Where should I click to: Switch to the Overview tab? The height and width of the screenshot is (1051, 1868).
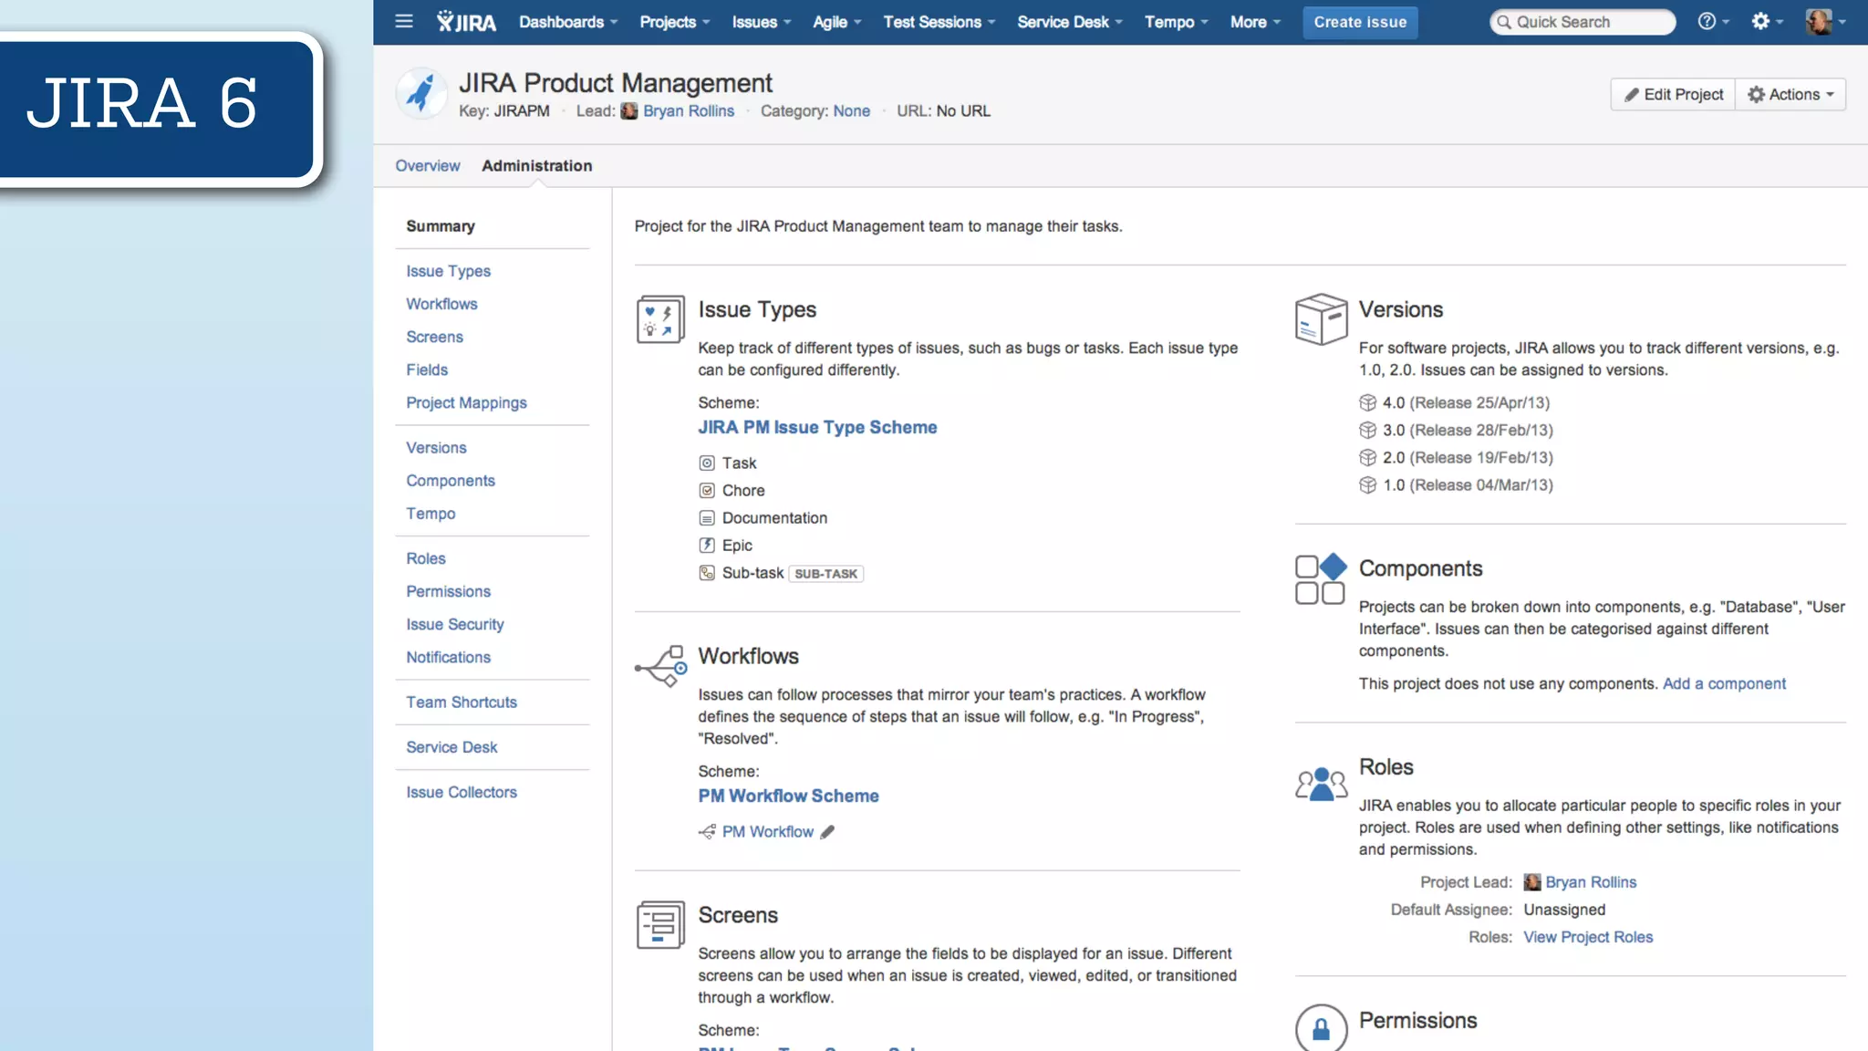click(x=427, y=166)
